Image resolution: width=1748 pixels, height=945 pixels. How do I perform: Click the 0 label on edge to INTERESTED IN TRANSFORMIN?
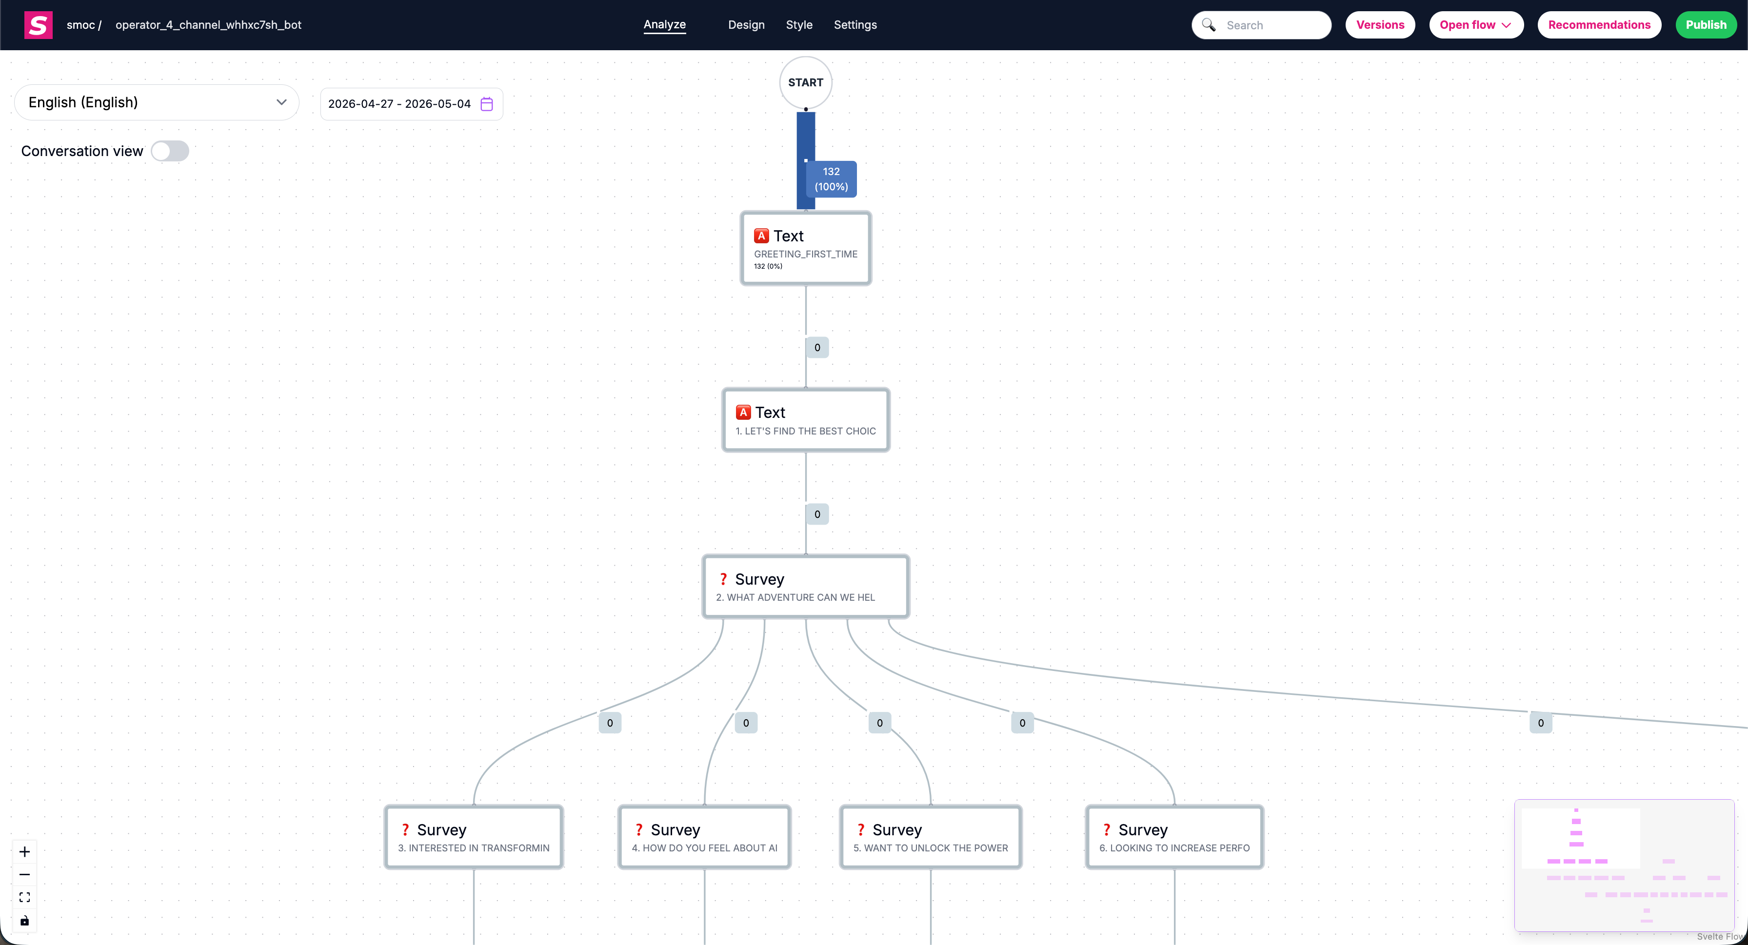click(x=610, y=723)
